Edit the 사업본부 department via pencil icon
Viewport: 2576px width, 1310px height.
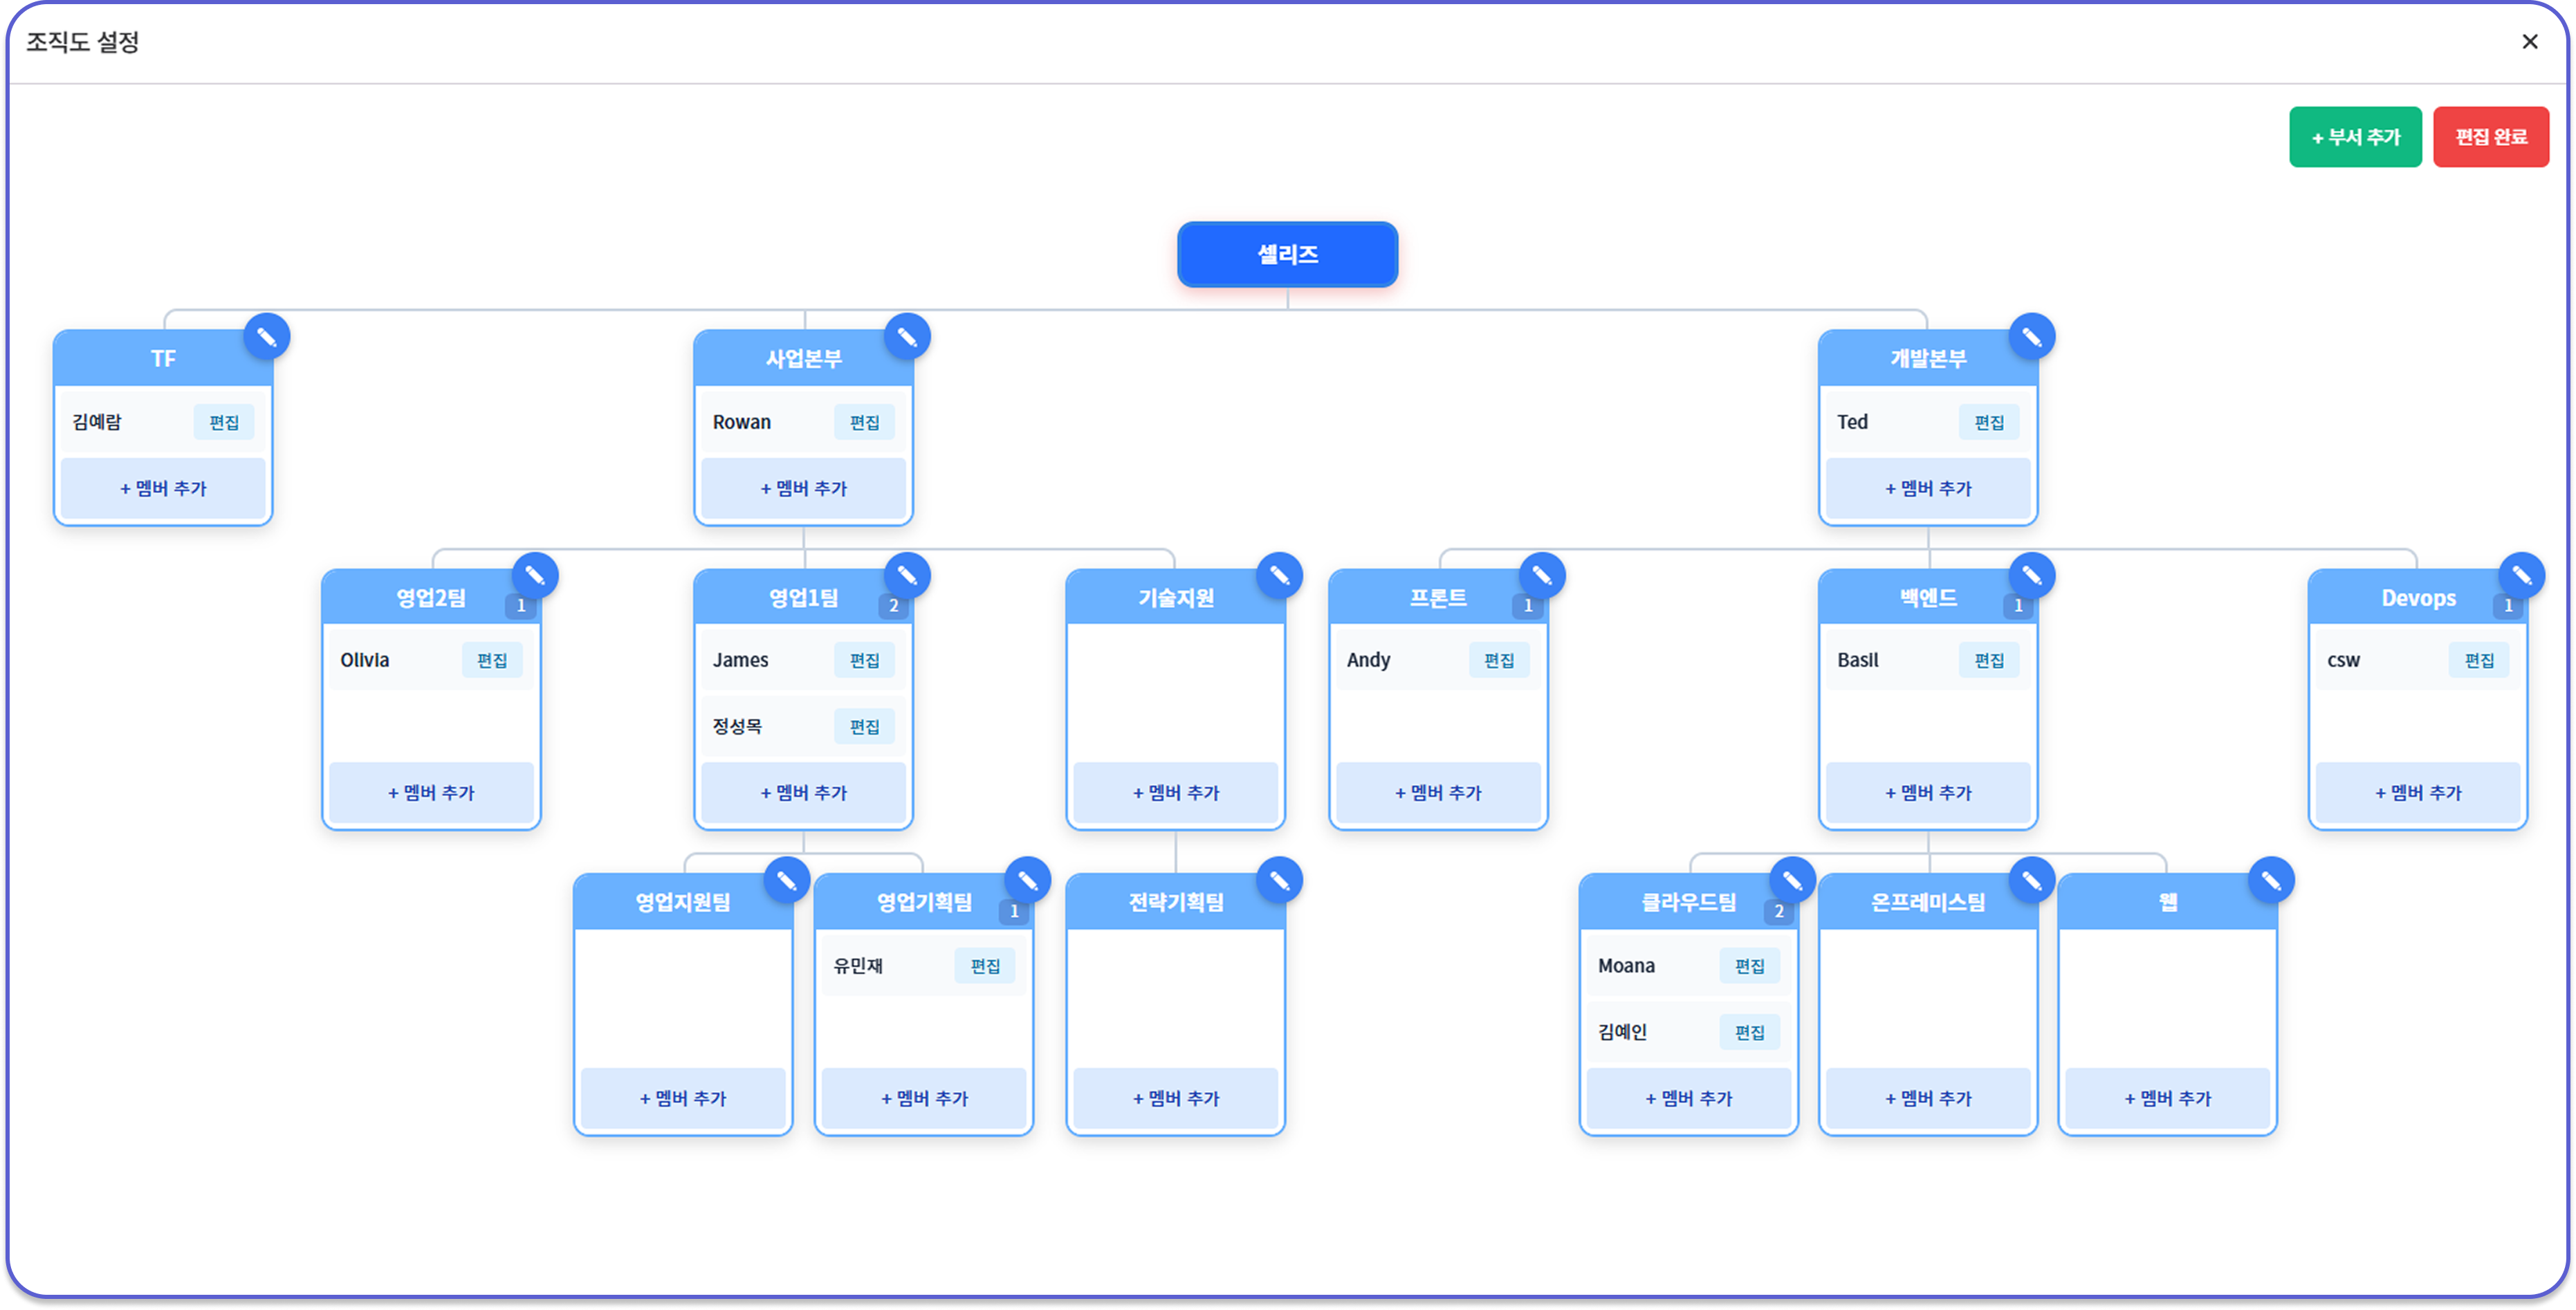point(907,337)
